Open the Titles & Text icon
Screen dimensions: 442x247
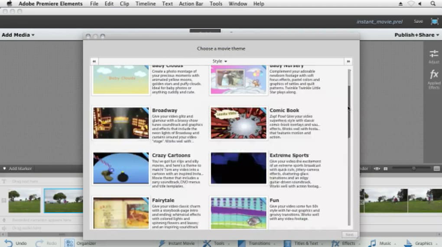coord(287,243)
